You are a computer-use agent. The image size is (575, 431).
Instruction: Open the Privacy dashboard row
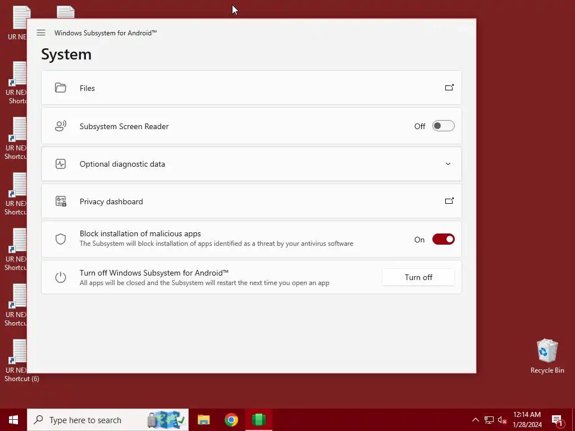tap(251, 201)
